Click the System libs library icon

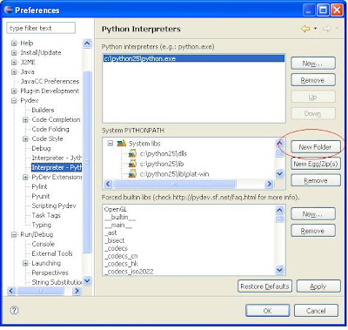pyautogui.click(x=122, y=144)
